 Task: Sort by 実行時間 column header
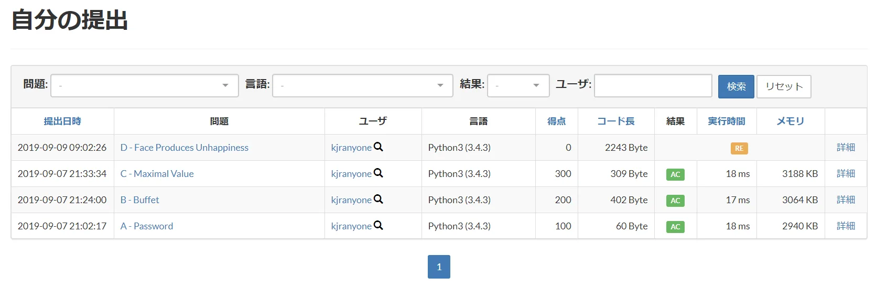point(727,121)
